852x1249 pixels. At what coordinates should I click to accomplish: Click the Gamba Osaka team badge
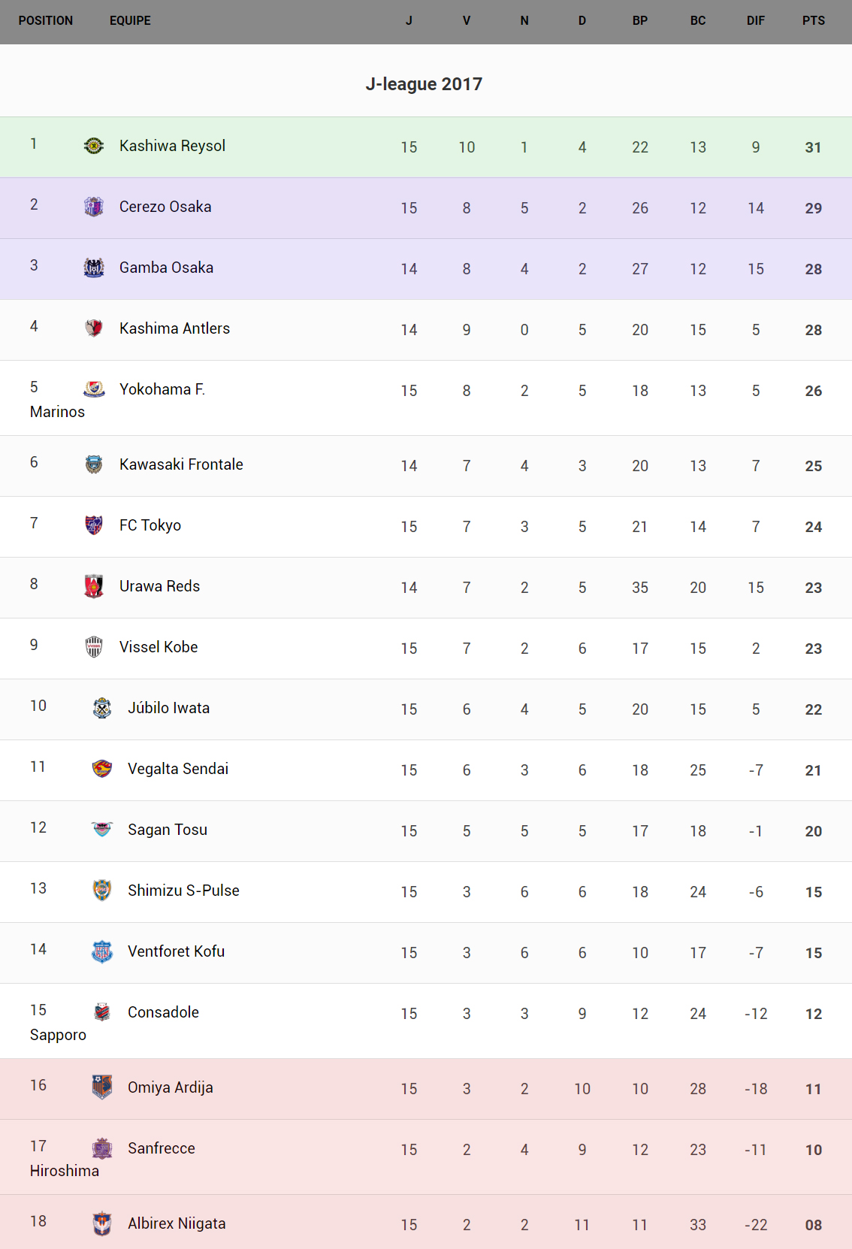[x=94, y=268]
